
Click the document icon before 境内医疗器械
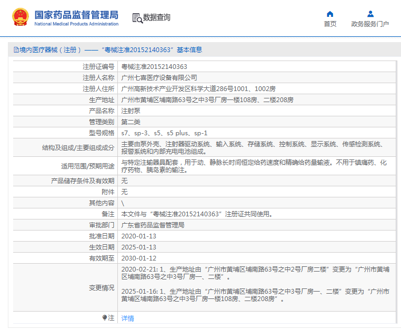[x=16, y=49]
